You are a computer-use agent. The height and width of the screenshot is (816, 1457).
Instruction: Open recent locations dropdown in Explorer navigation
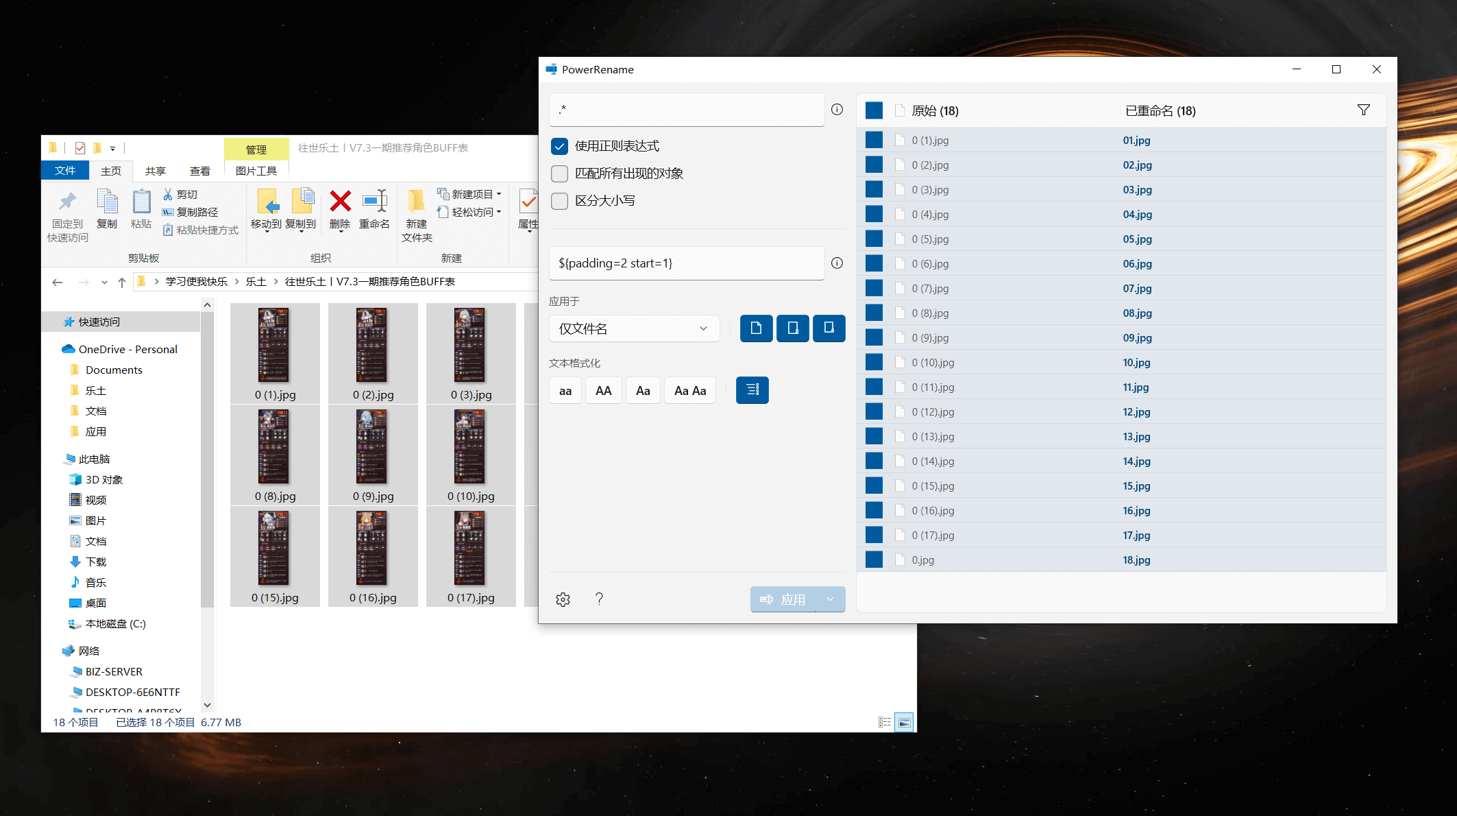(x=104, y=282)
